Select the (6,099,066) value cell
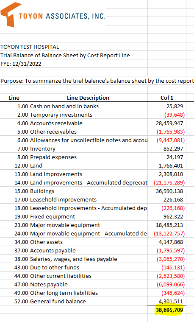Image resolution: width=194 pixels, height=322 pixels. pyautogui.click(x=167, y=284)
